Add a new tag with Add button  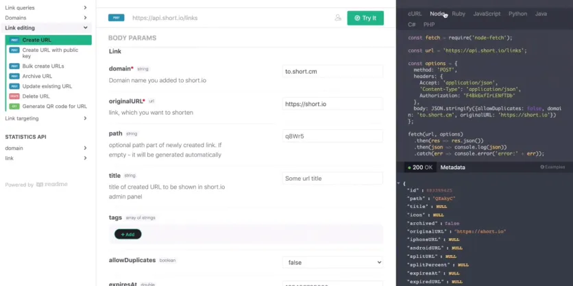(128, 234)
